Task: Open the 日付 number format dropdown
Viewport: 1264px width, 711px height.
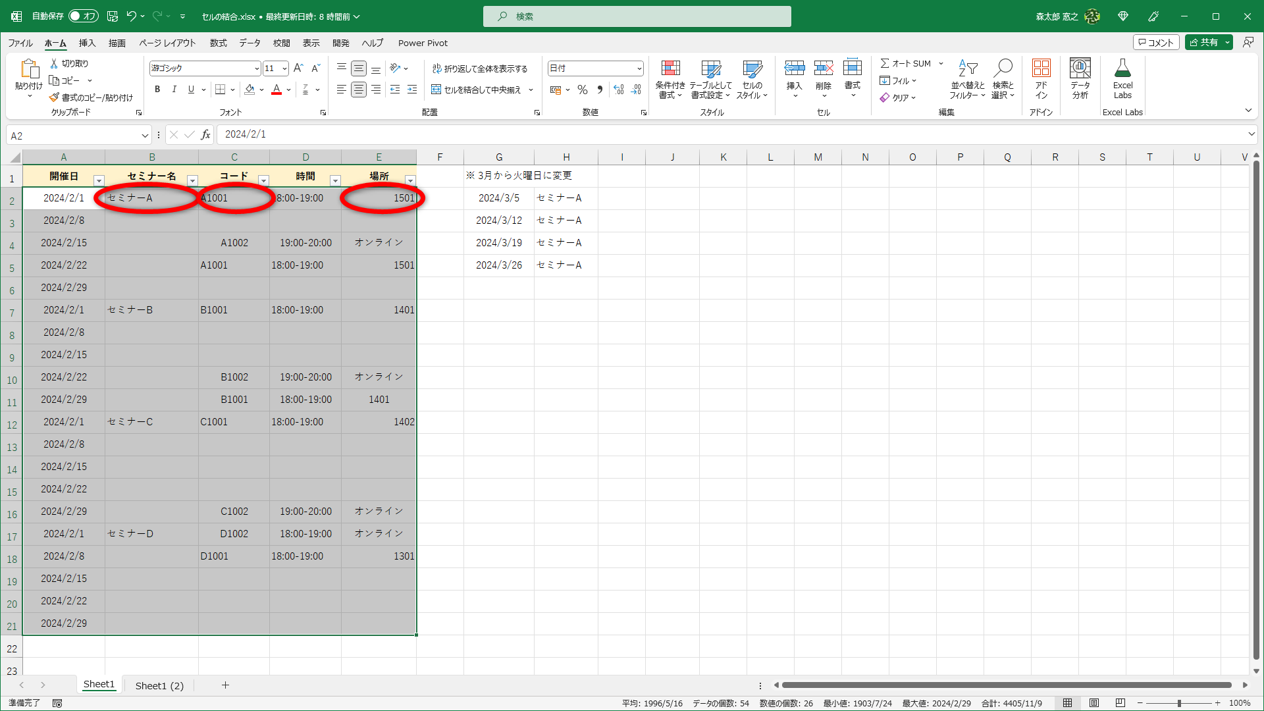Action: pyautogui.click(x=638, y=68)
